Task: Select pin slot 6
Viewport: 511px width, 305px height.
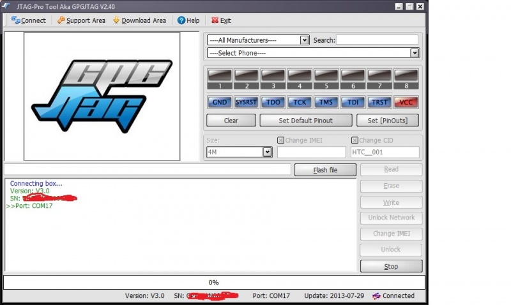Action: [x=353, y=79]
